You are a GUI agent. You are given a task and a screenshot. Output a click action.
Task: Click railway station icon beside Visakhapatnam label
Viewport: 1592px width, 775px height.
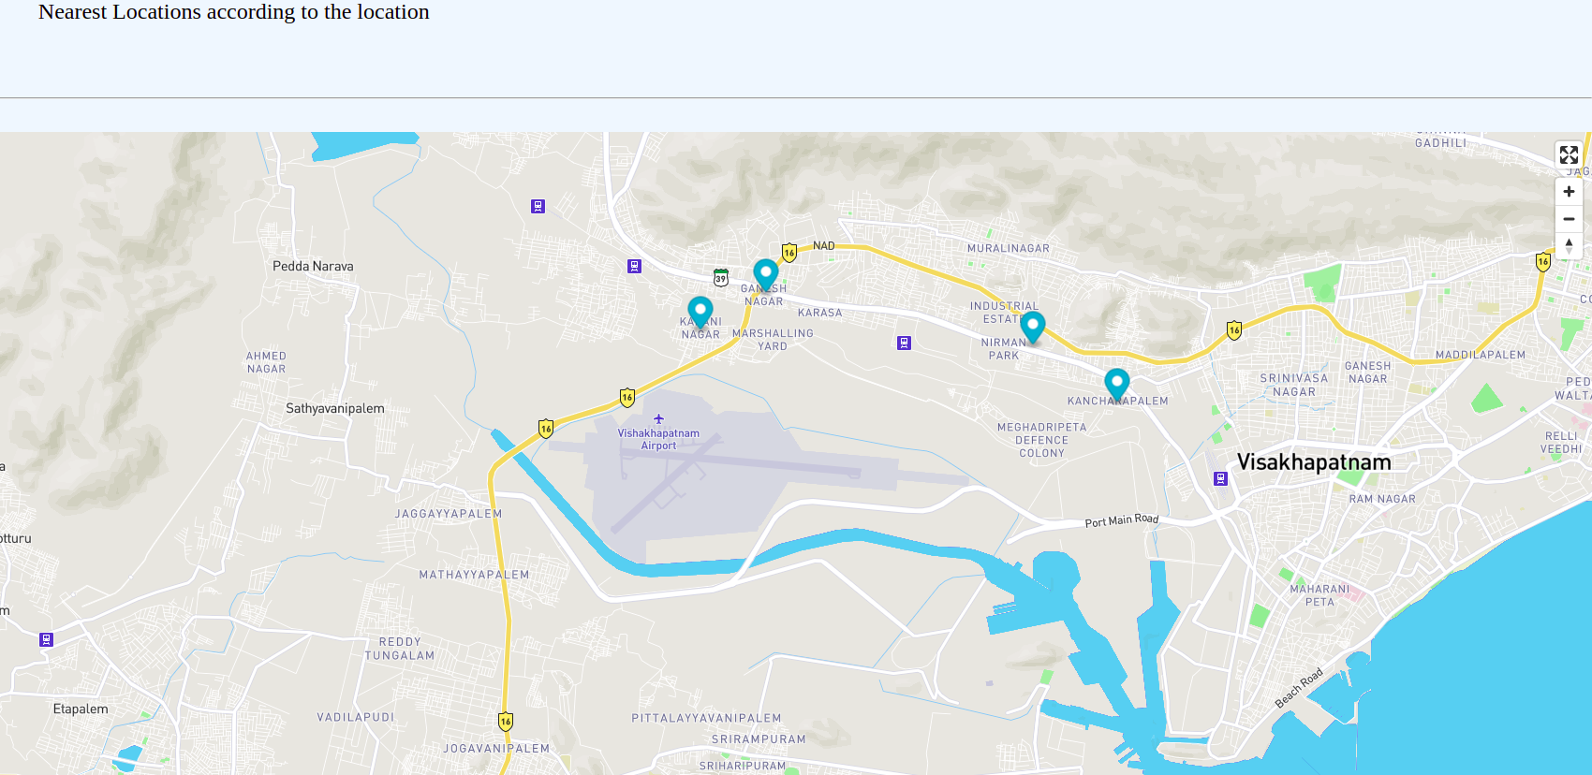click(x=1220, y=479)
